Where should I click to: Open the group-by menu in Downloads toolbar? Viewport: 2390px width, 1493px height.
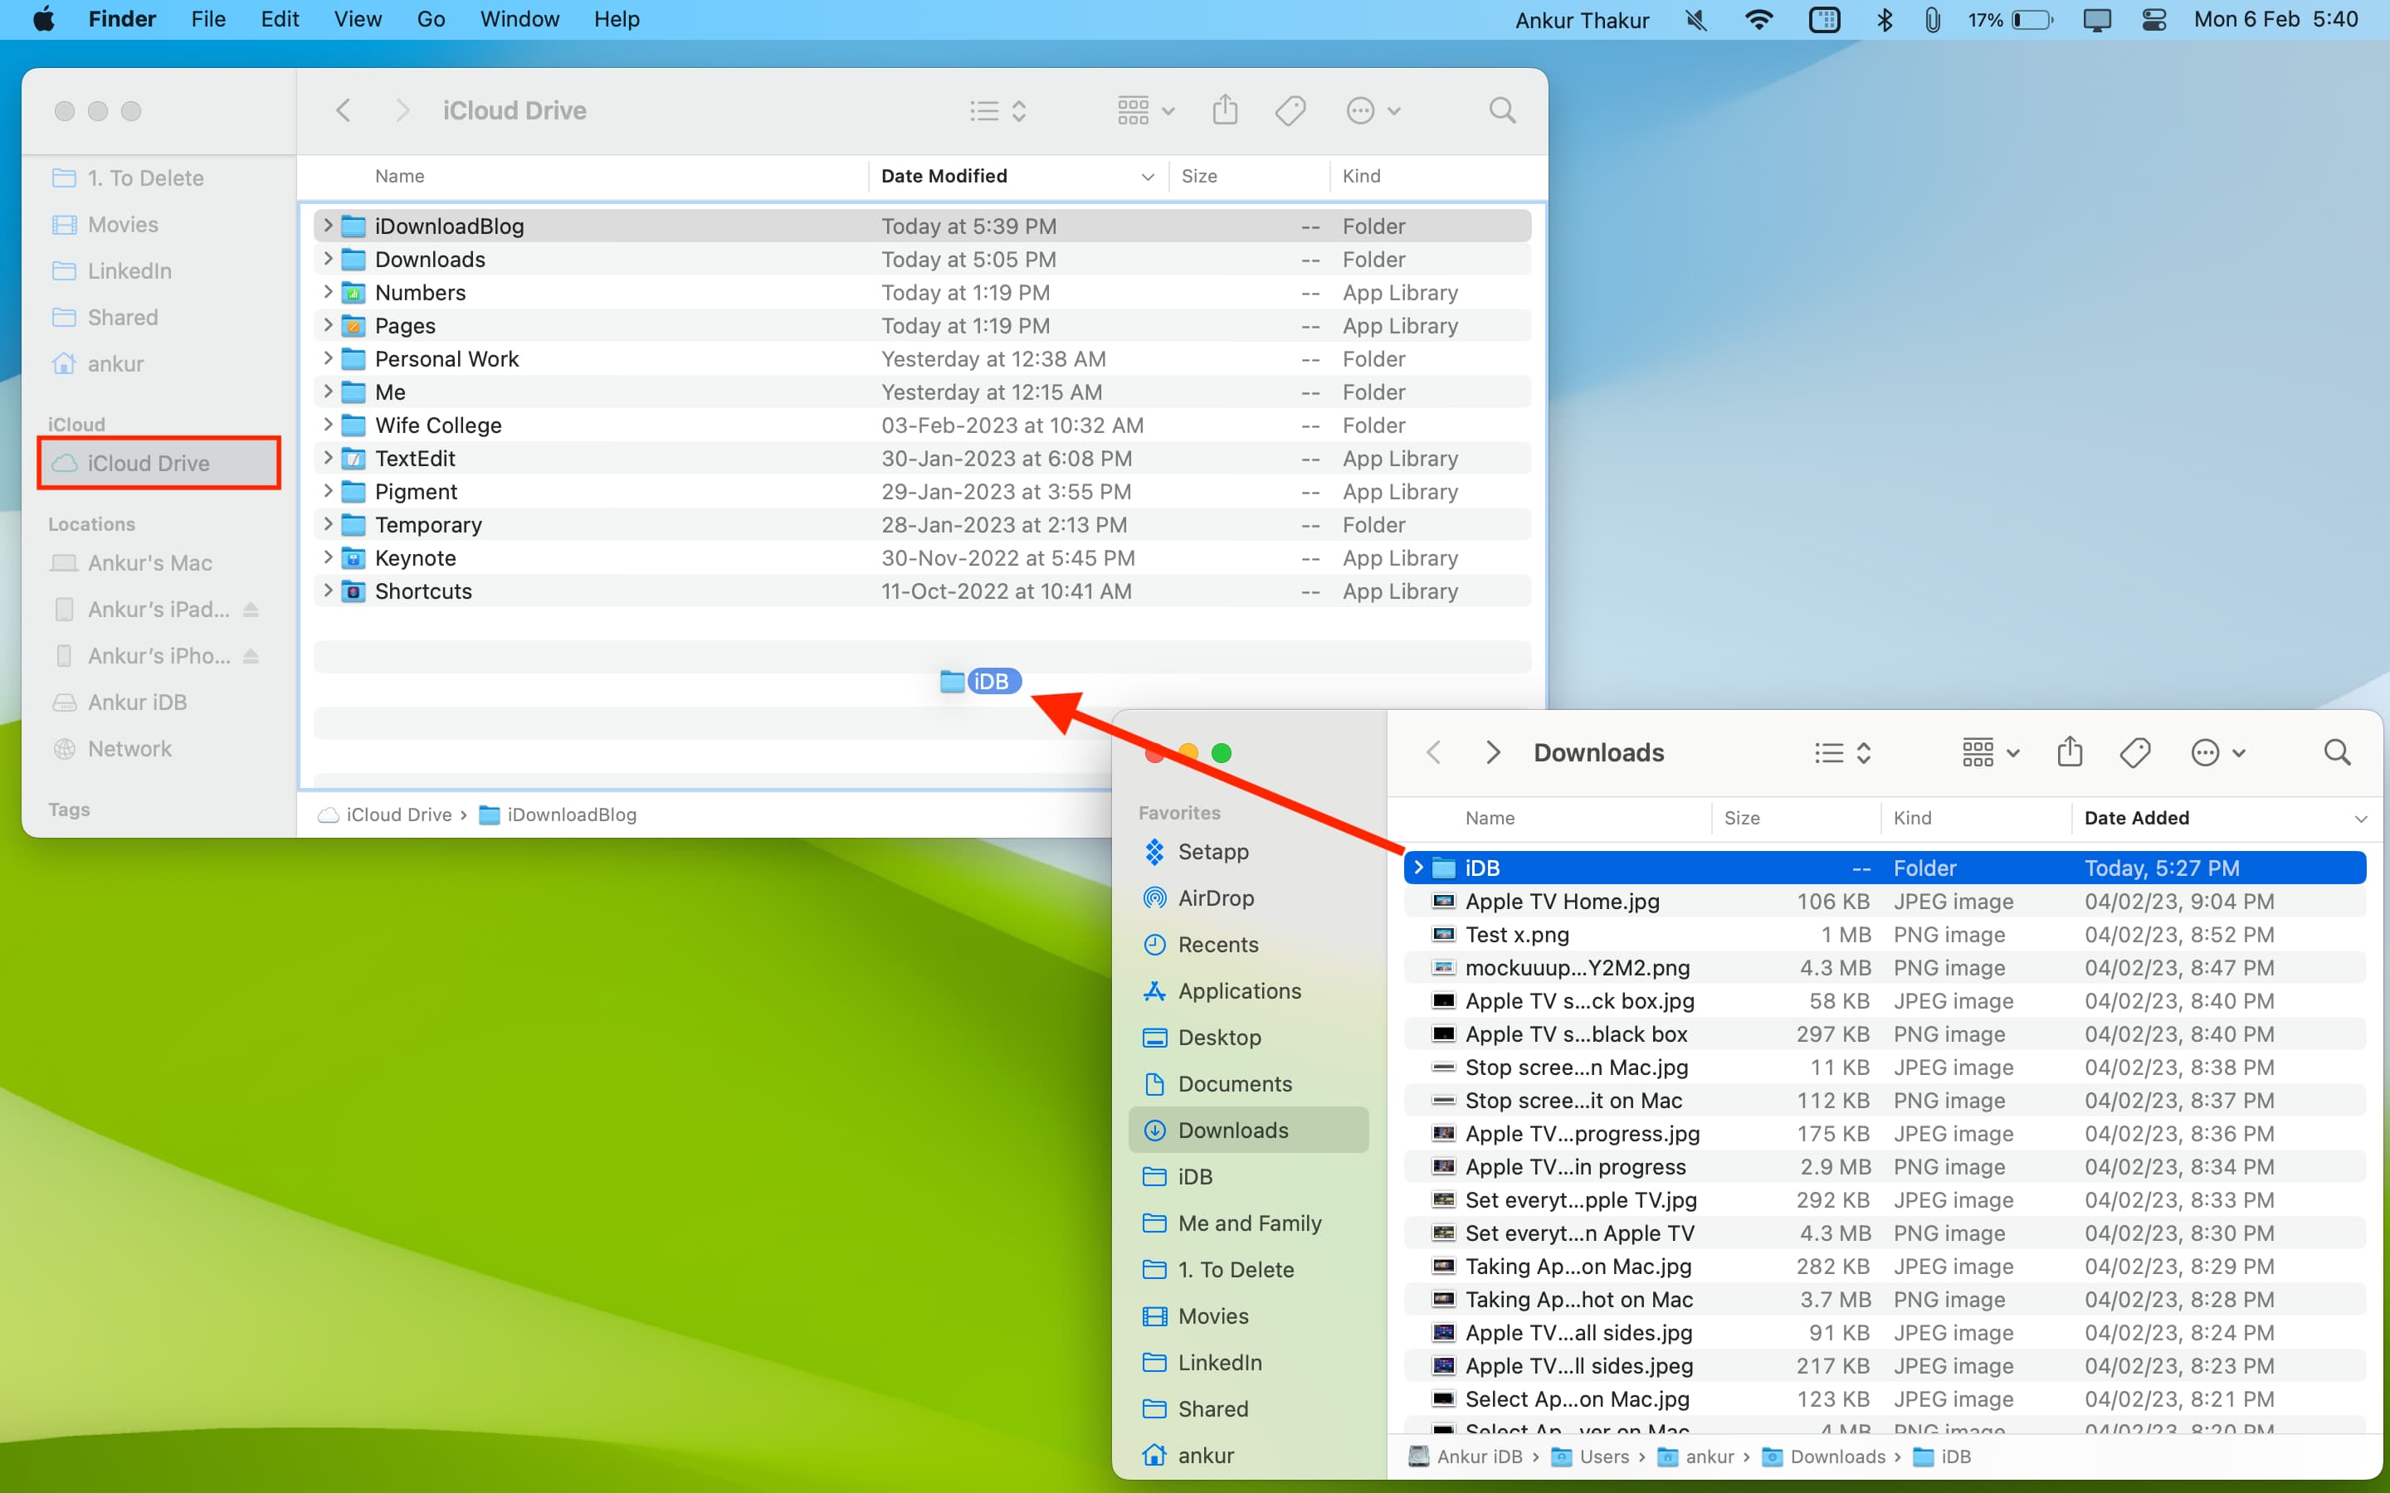point(1990,752)
